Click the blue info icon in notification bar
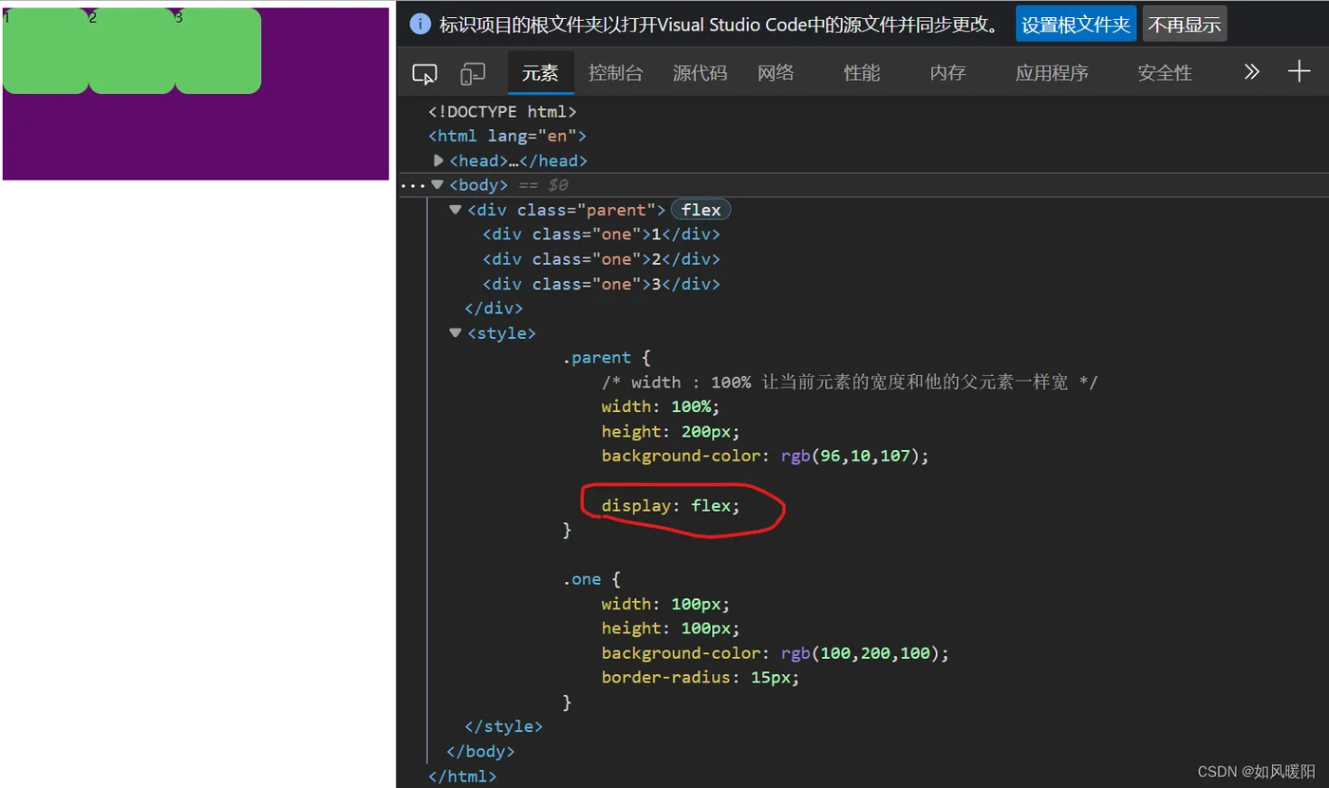The height and width of the screenshot is (788, 1329). pyautogui.click(x=421, y=24)
